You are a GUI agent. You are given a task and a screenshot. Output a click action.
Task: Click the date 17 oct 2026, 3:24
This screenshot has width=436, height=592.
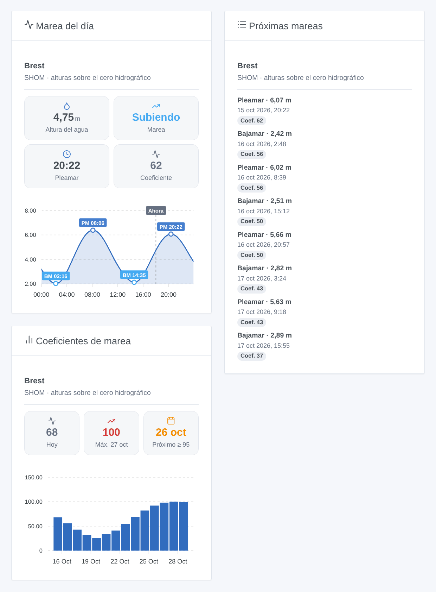(262, 278)
